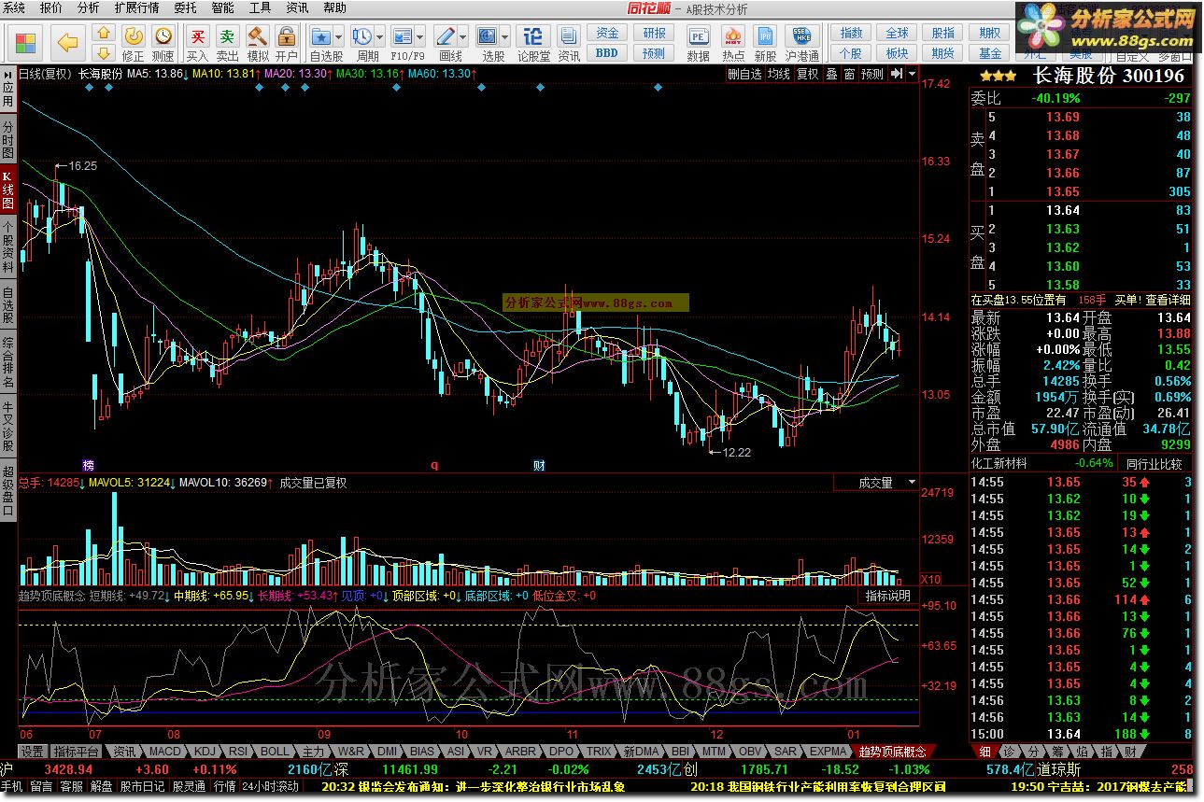Click 删自选 to remove from watchlist
1204x802 pixels.
pos(744,74)
